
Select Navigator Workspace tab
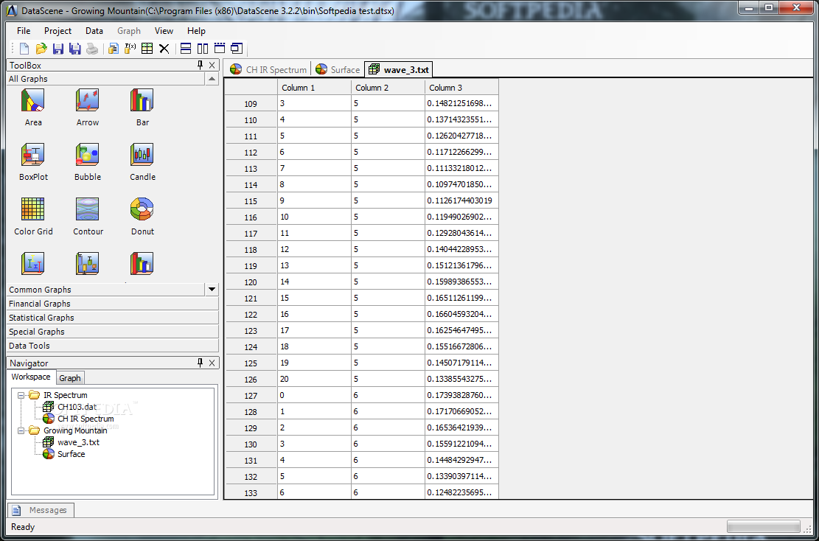32,377
